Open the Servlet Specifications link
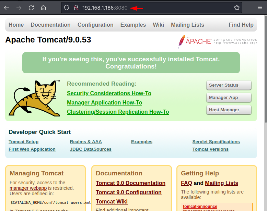The image size is (267, 211). click(216, 142)
